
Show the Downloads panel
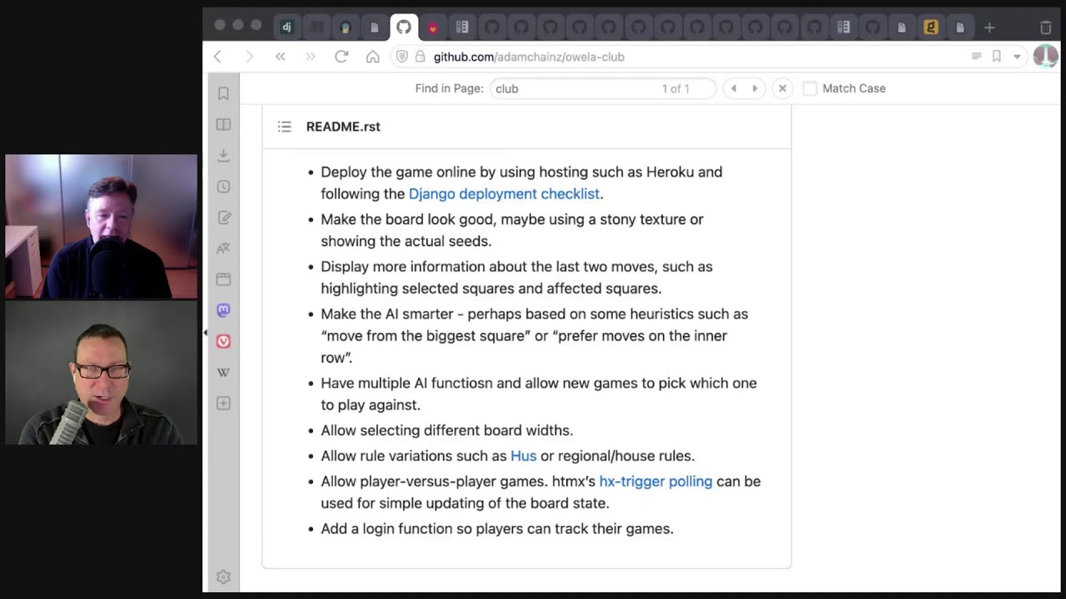[223, 156]
